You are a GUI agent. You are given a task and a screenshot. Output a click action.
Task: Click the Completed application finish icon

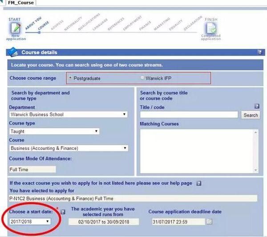click(211, 29)
